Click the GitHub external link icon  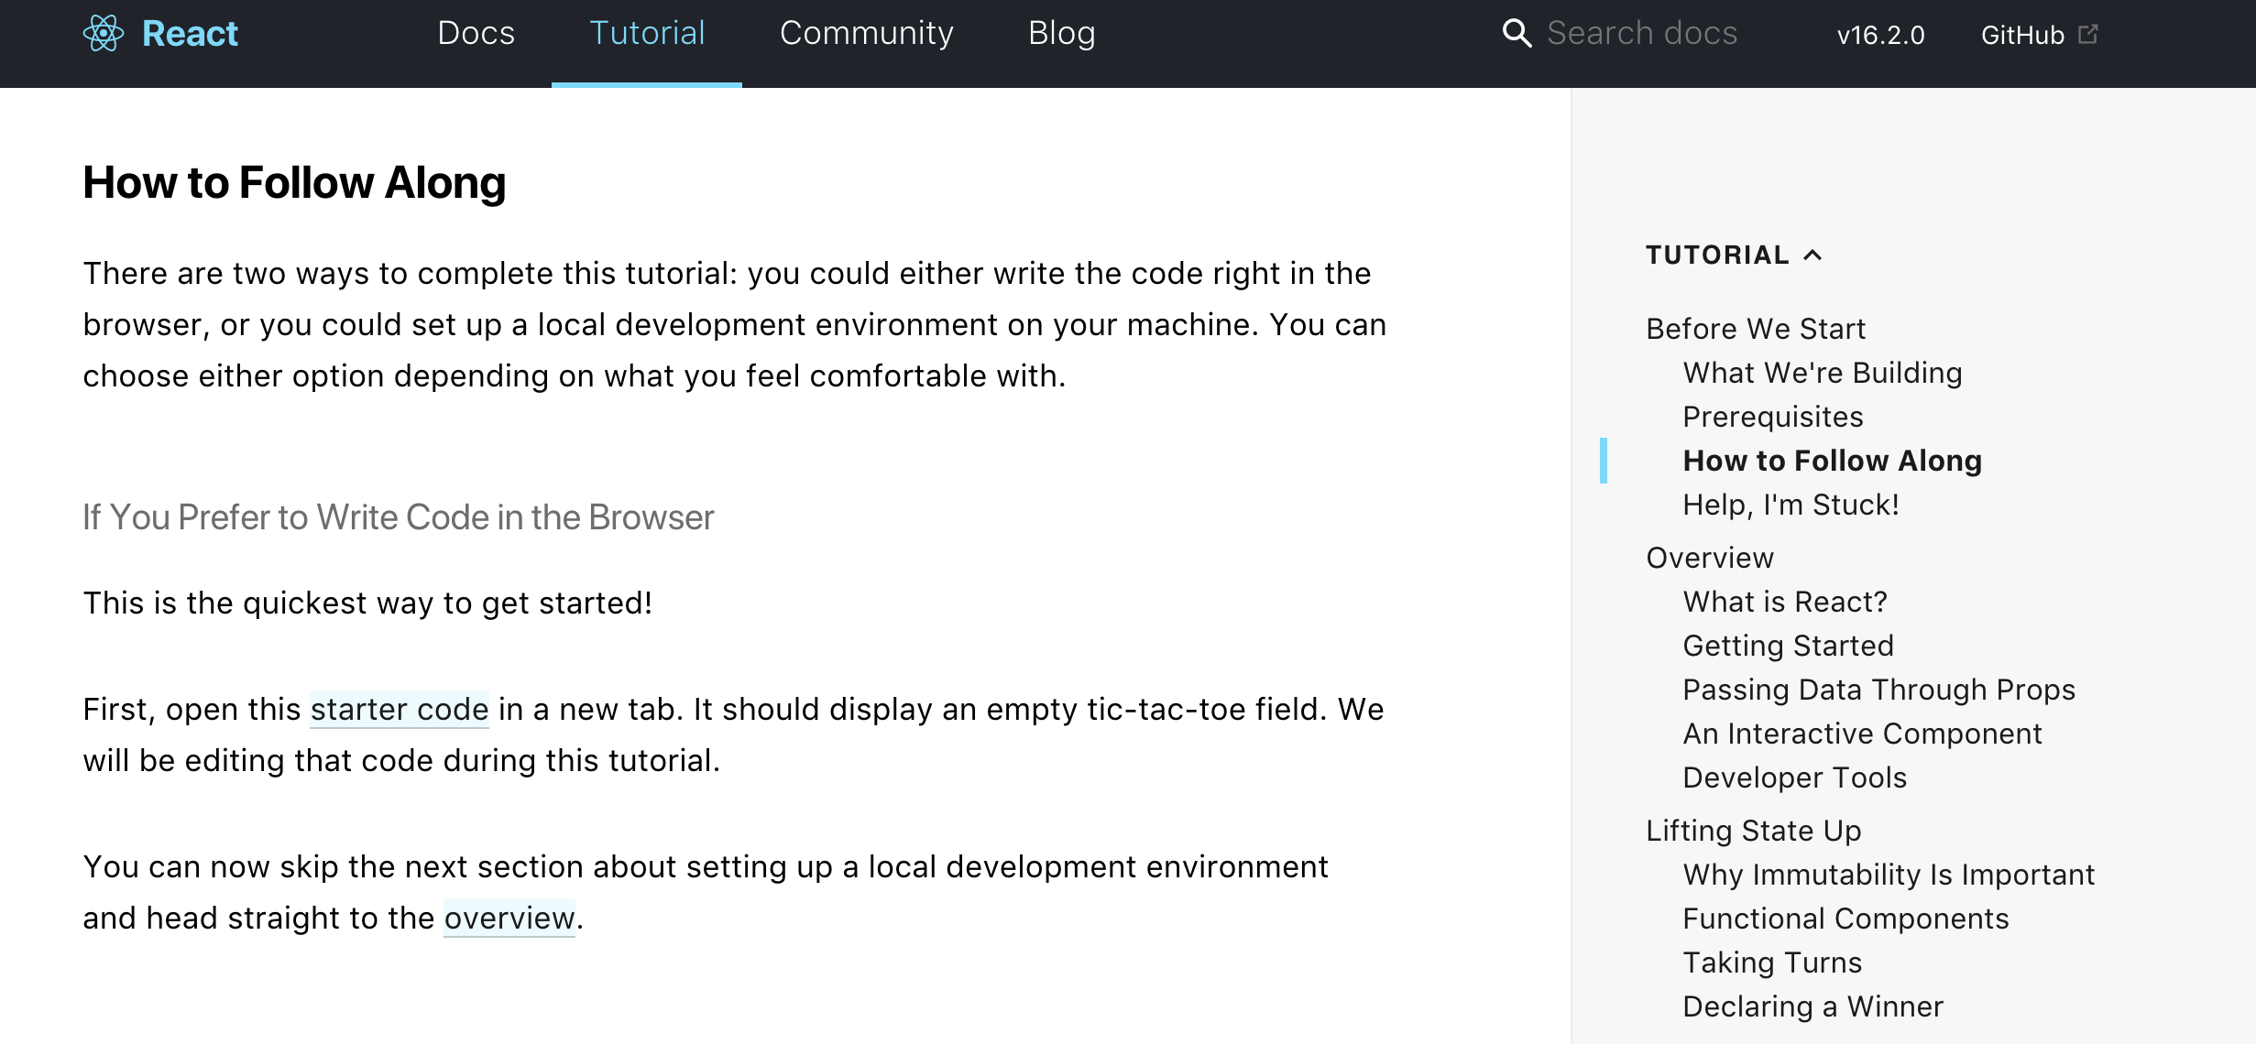[x=2088, y=34]
